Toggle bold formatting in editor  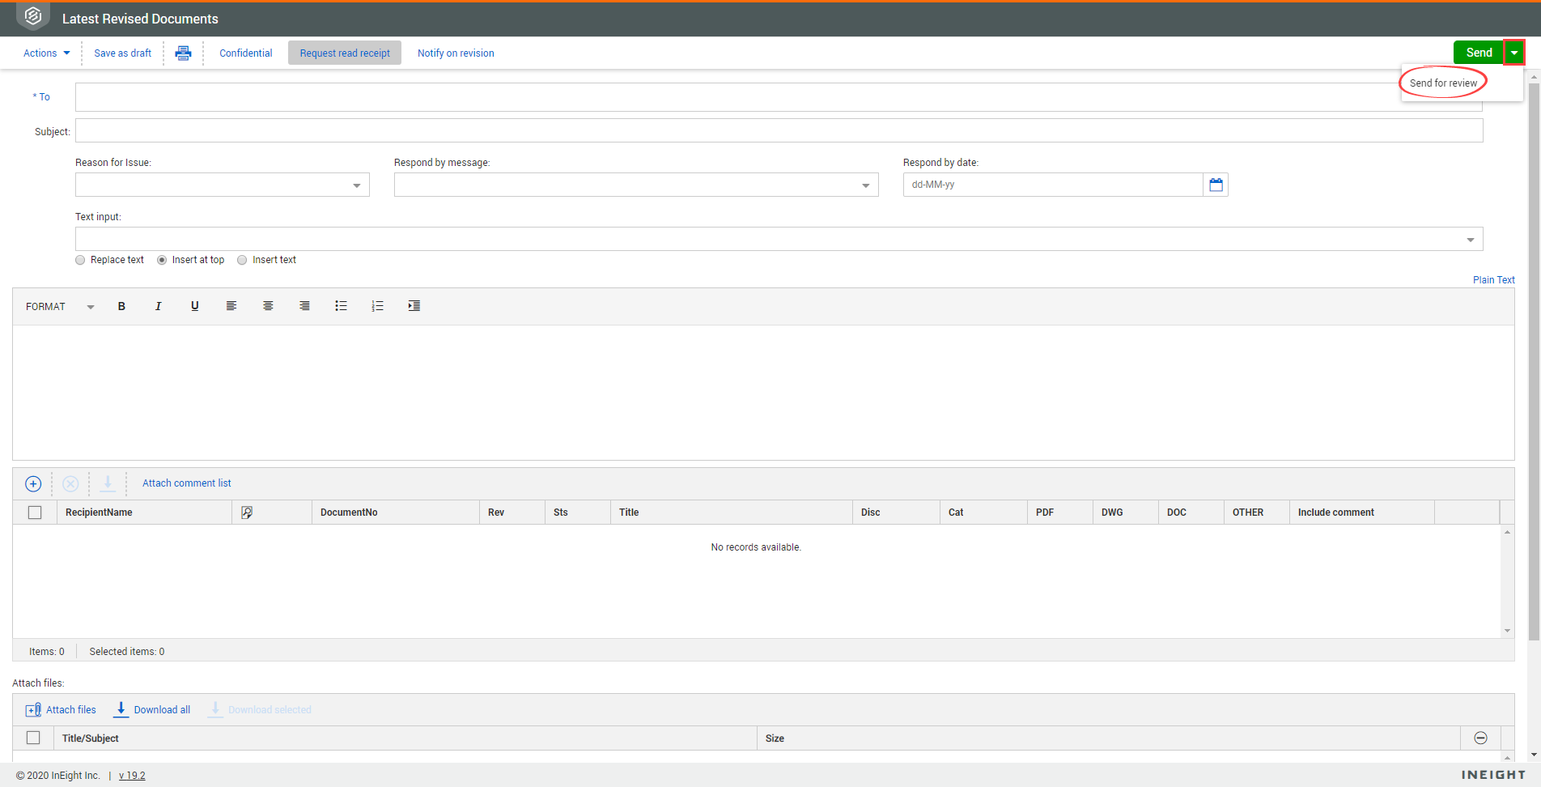pyautogui.click(x=121, y=306)
